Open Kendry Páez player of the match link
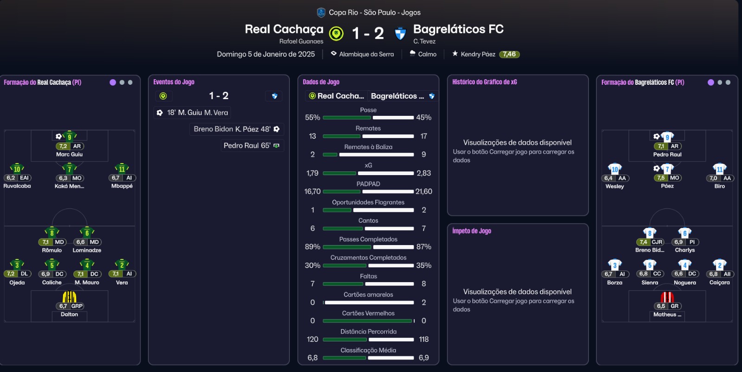 [478, 54]
